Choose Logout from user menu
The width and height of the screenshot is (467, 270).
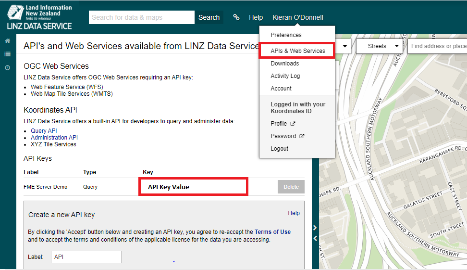click(x=279, y=149)
